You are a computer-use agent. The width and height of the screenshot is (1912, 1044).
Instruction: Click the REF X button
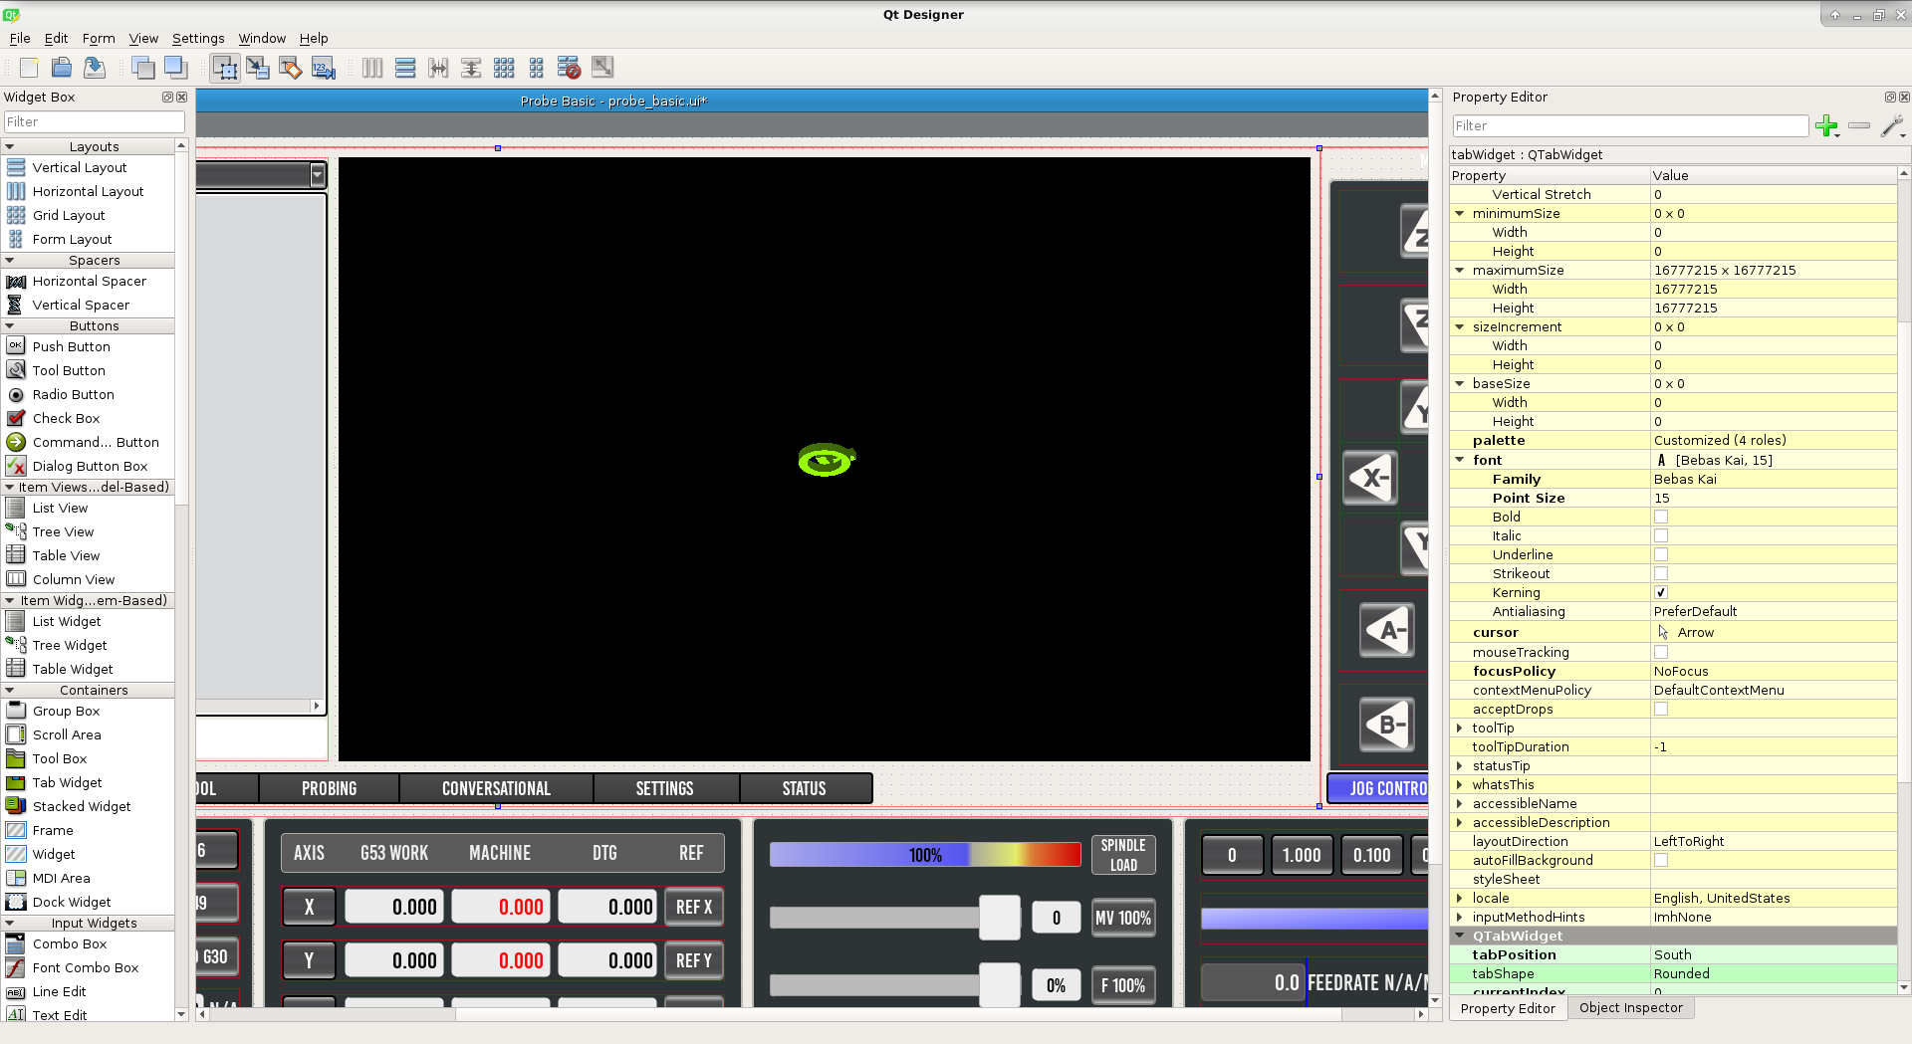(x=694, y=907)
